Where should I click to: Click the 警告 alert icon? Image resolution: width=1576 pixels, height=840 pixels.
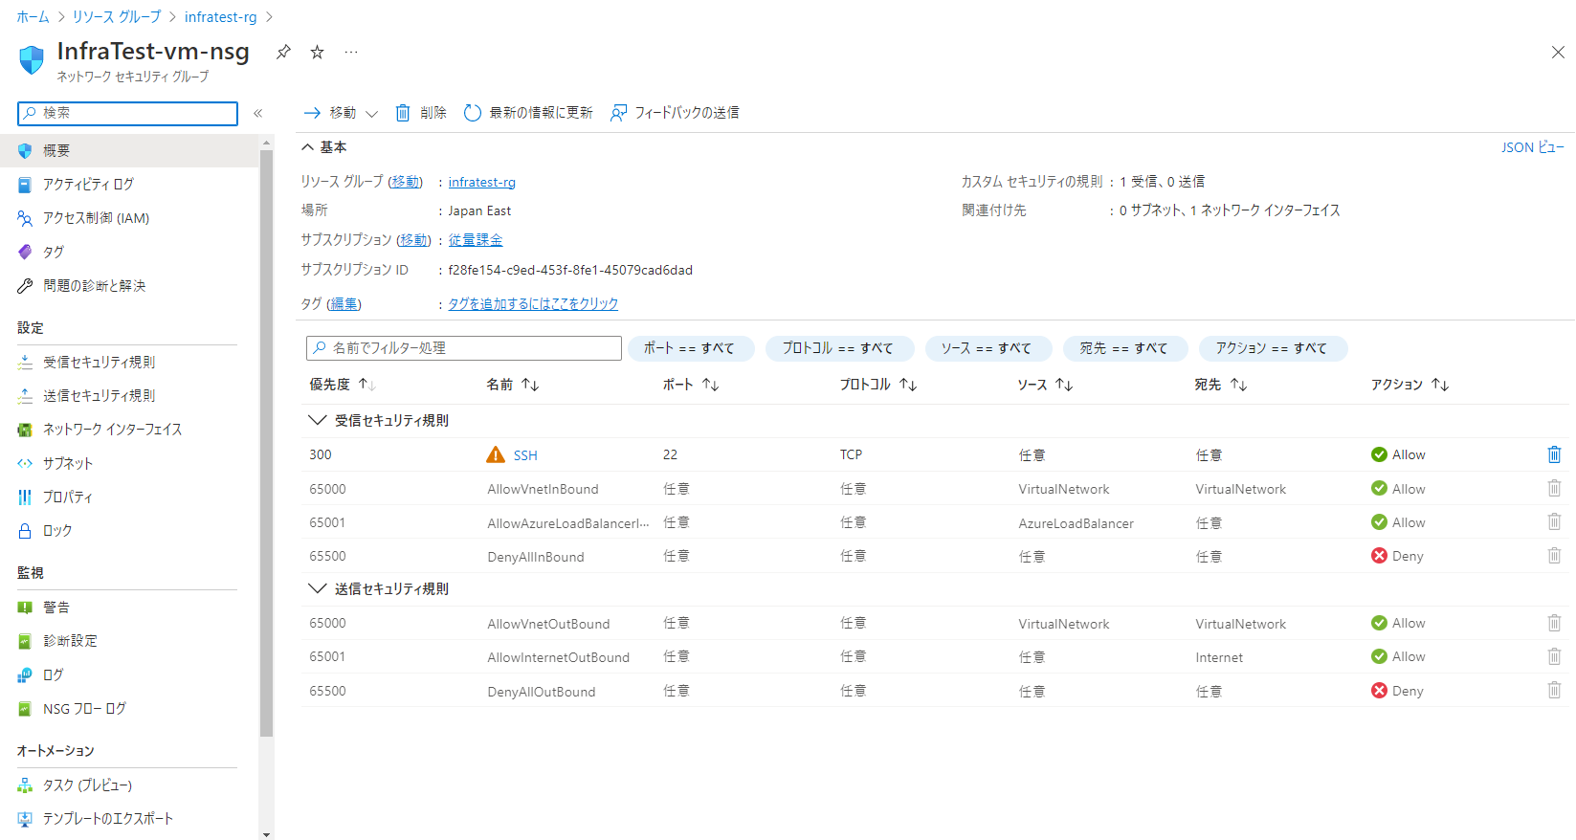(25, 608)
